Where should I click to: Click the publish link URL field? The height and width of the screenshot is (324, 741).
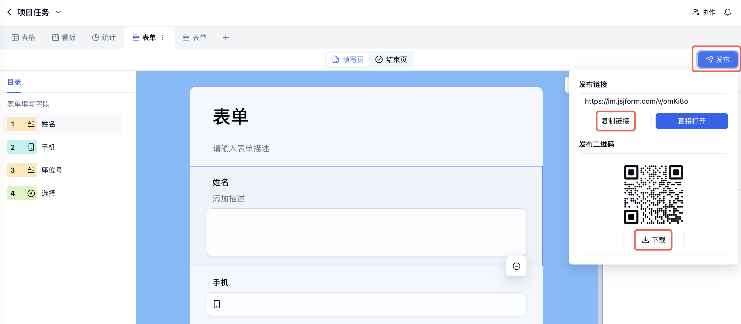pyautogui.click(x=653, y=101)
